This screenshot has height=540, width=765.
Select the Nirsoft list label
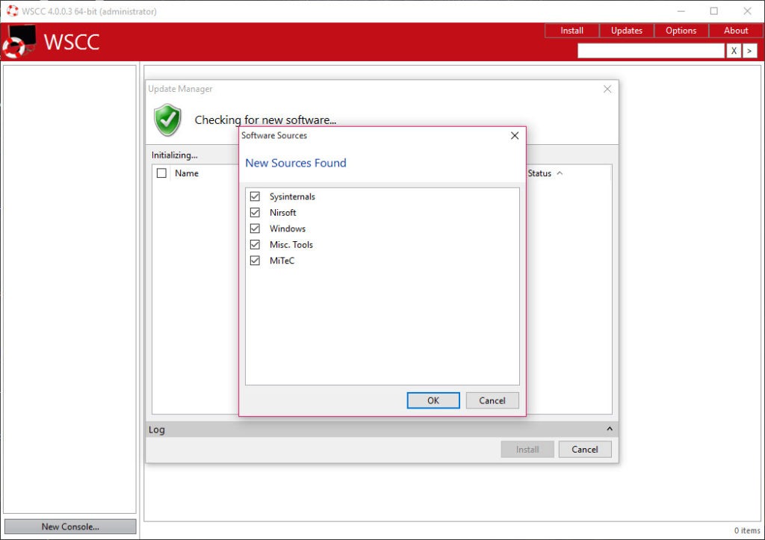coord(283,213)
